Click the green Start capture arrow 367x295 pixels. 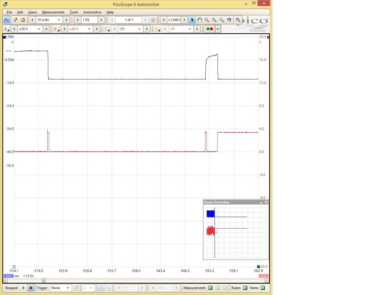(x=24, y=288)
